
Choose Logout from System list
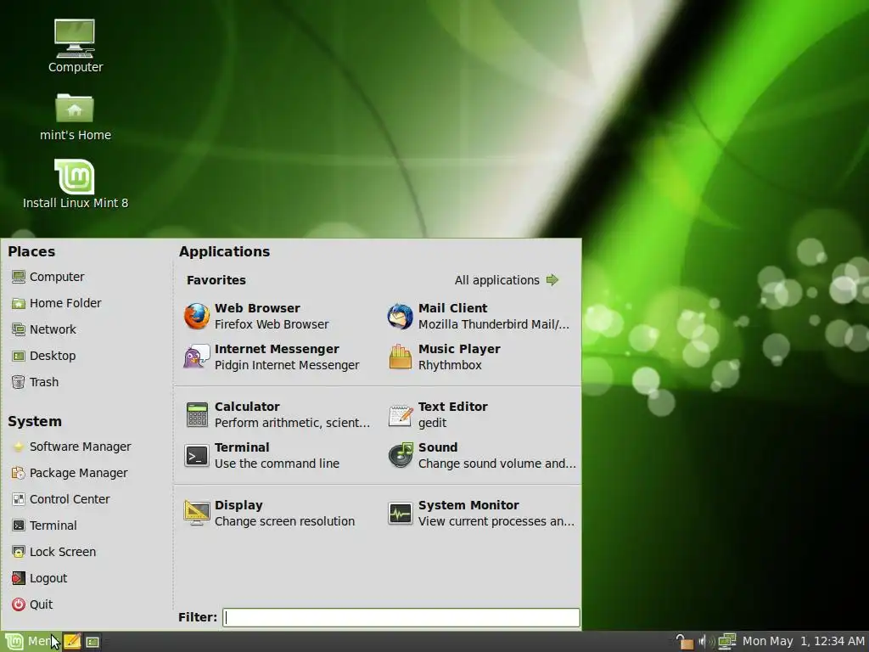coord(39,577)
